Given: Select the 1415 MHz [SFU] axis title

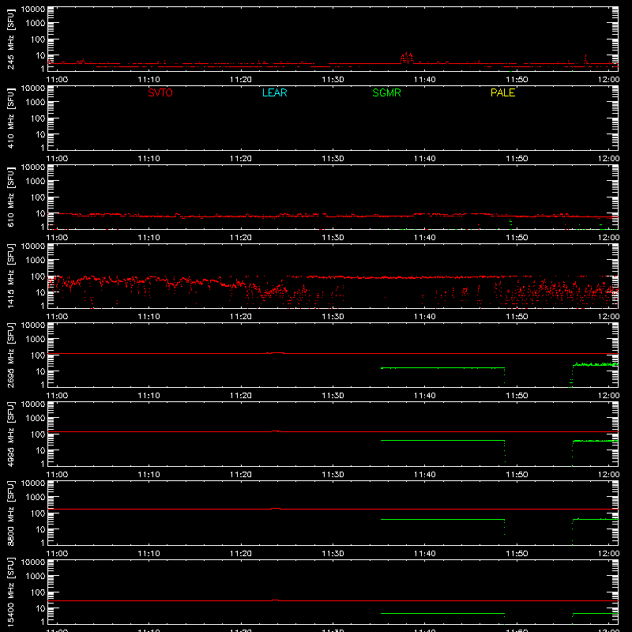Looking at the screenshot, I should pos(10,276).
